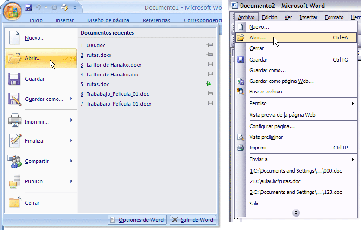Click the round Office button

(x=12, y=12)
